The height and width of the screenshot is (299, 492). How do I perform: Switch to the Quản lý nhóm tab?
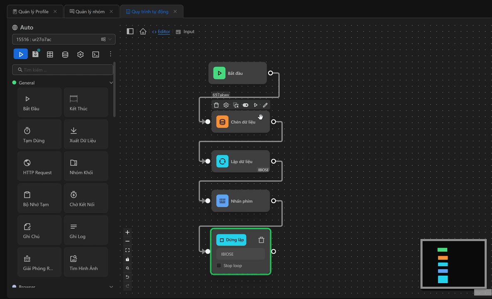point(90,12)
